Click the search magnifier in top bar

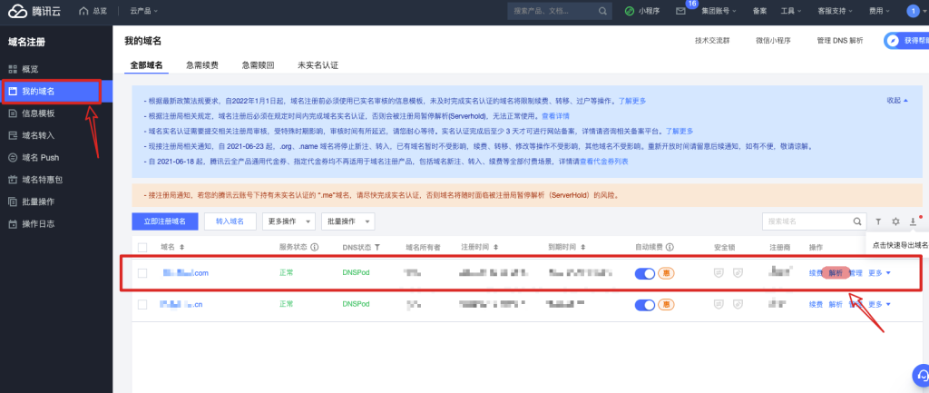click(602, 11)
